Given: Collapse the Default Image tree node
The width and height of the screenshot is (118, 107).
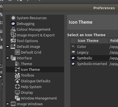Looking at the screenshot, I should [7, 47].
